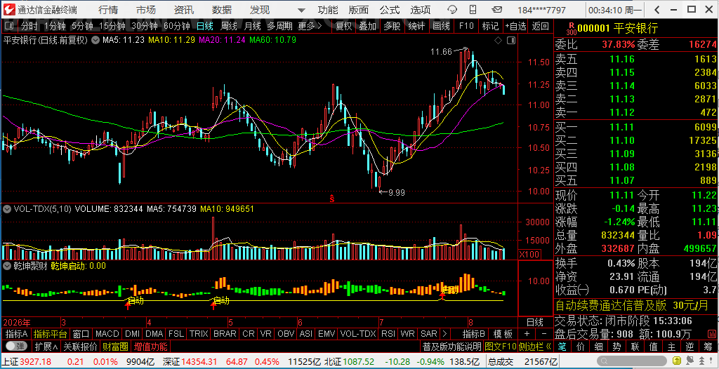
Task: Switch to the 指标B tab
Action: coord(473,334)
